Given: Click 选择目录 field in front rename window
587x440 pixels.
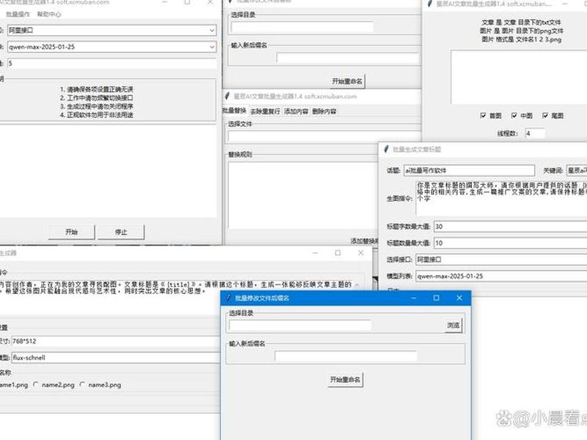Looking at the screenshot, I should point(300,326).
